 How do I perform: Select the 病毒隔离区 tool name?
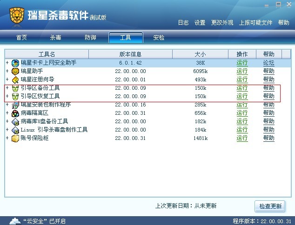34,113
